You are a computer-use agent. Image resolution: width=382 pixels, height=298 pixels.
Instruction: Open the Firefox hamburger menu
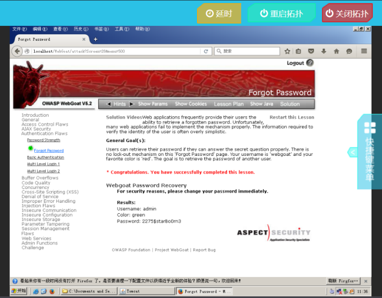click(364, 51)
